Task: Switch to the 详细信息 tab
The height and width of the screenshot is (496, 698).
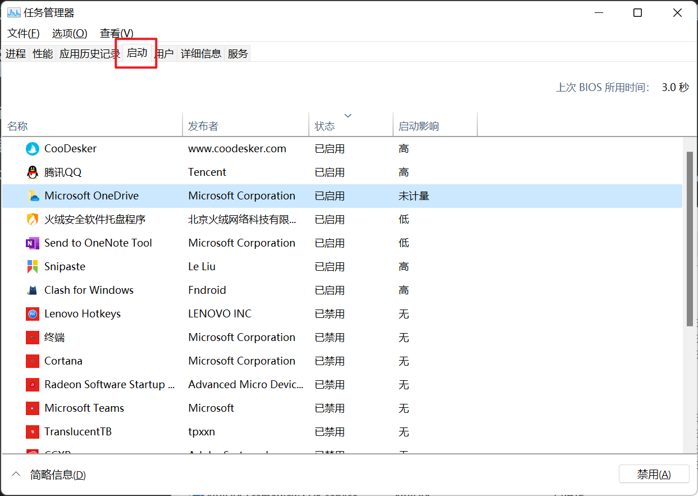Action: click(x=201, y=53)
